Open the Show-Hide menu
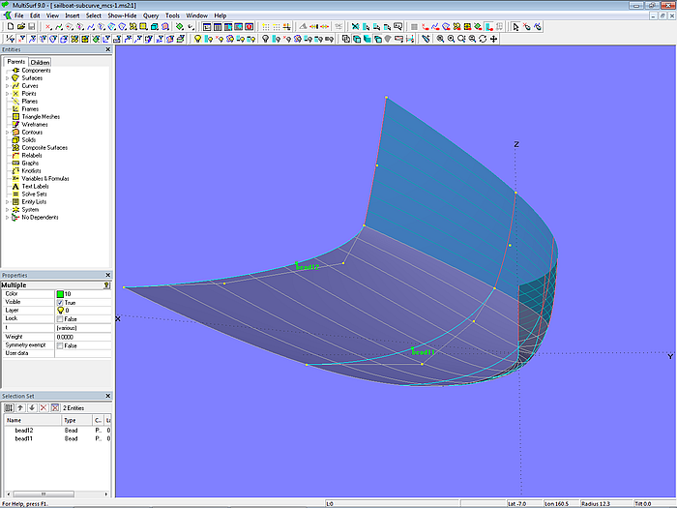Image resolution: width=677 pixels, height=508 pixels. [122, 15]
